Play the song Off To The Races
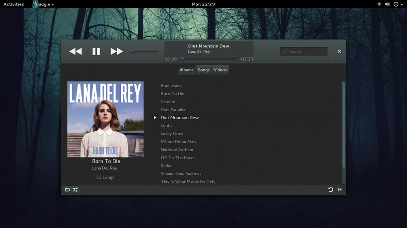 tap(178, 158)
